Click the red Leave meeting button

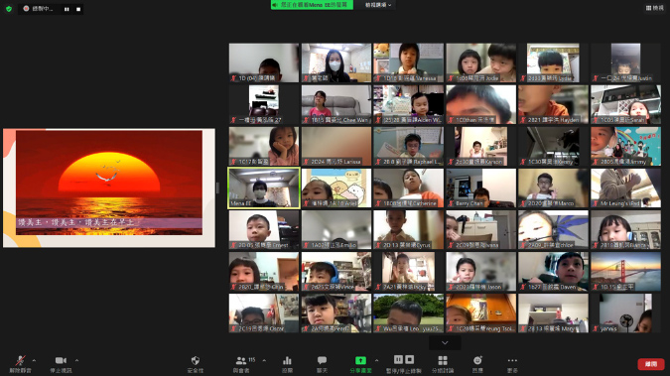pos(651,364)
